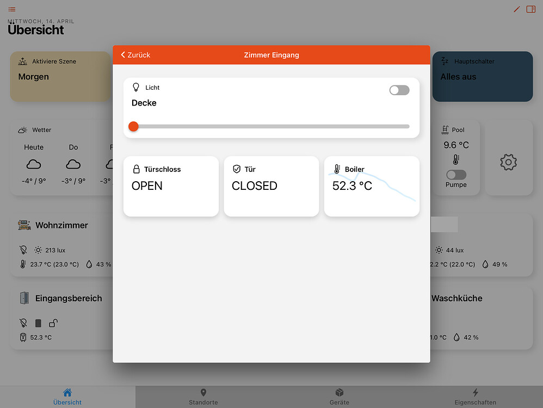The height and width of the screenshot is (408, 543).
Task: Open the split-view icon top-right
Action: point(531,9)
